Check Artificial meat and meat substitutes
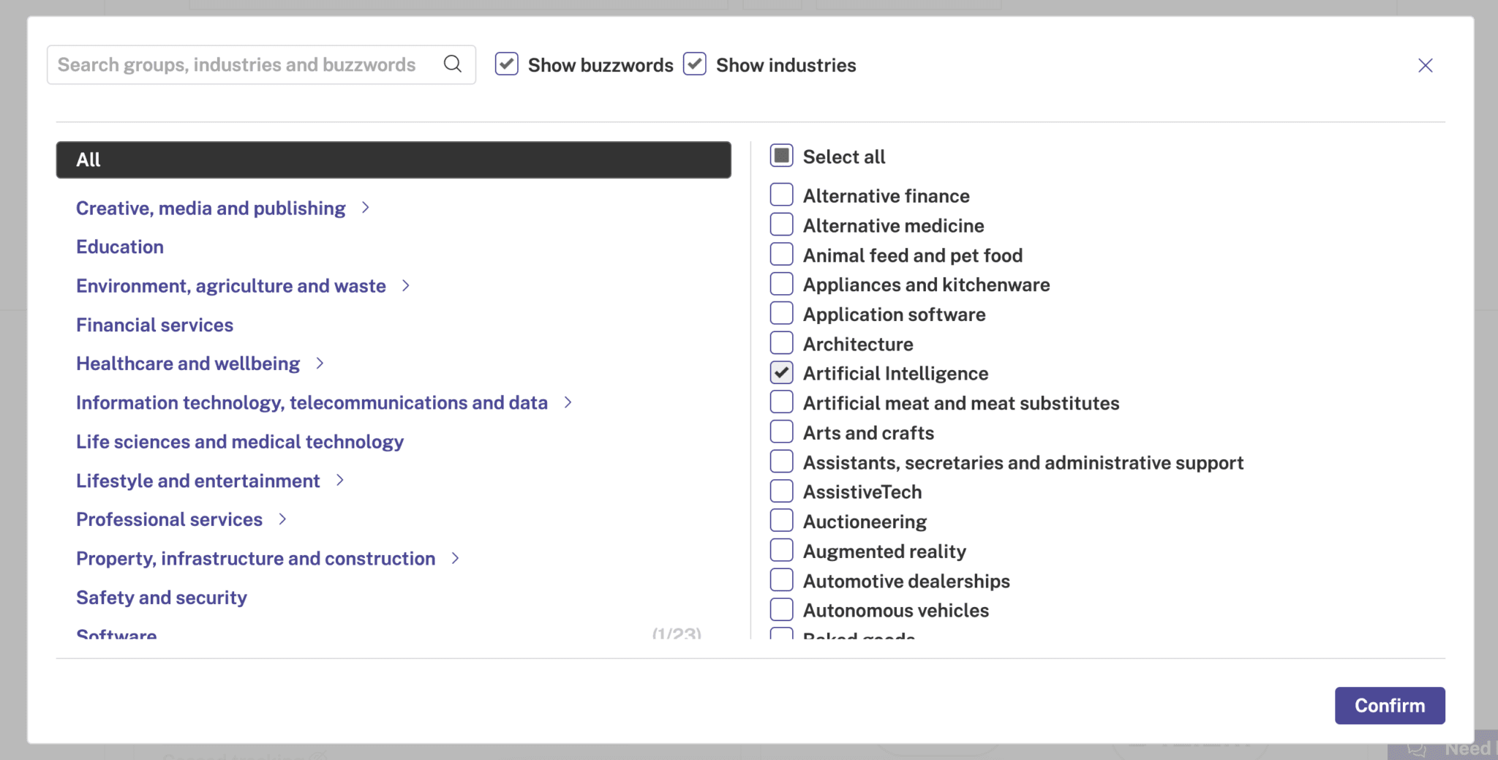The height and width of the screenshot is (760, 1498). [782, 402]
